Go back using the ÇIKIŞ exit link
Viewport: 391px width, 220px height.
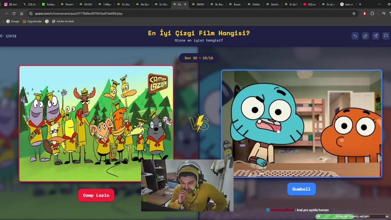8,36
